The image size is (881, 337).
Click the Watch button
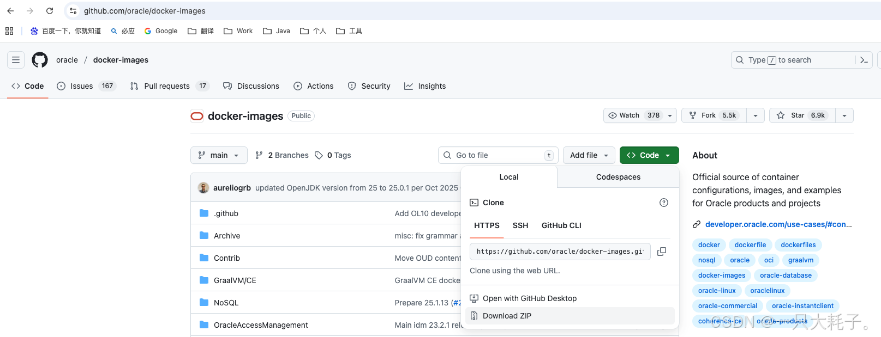coord(640,115)
